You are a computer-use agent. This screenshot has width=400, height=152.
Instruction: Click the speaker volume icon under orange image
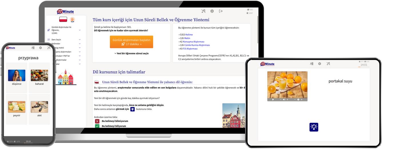[x=284, y=100]
